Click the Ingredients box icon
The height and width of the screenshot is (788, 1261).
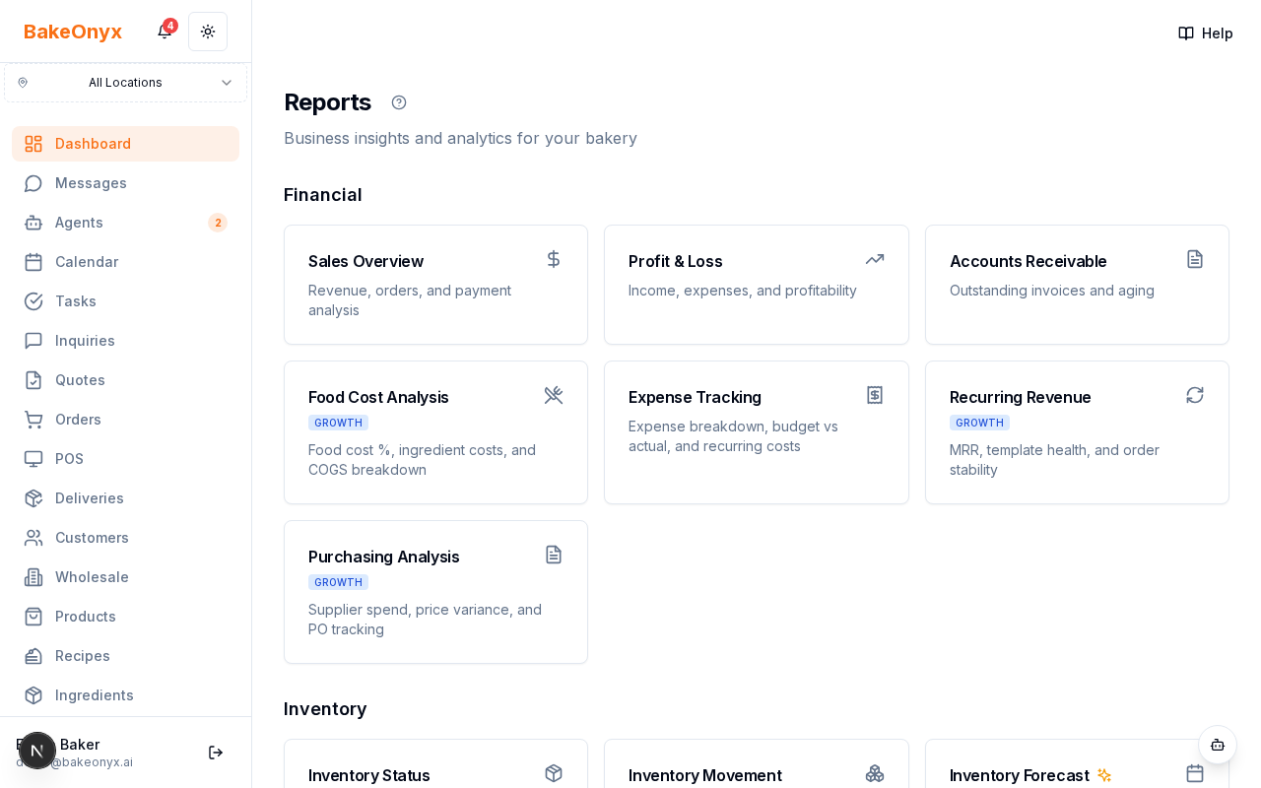(x=33, y=695)
